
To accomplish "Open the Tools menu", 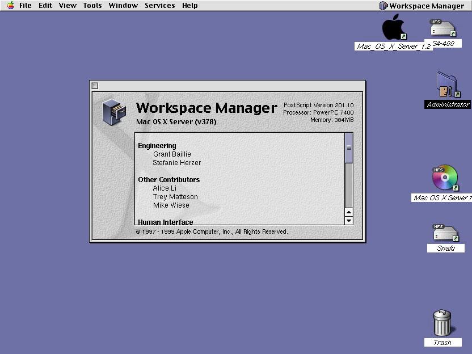I will pos(92,6).
